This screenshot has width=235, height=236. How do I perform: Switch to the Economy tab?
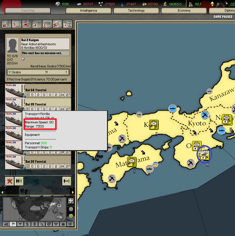pos(184,10)
